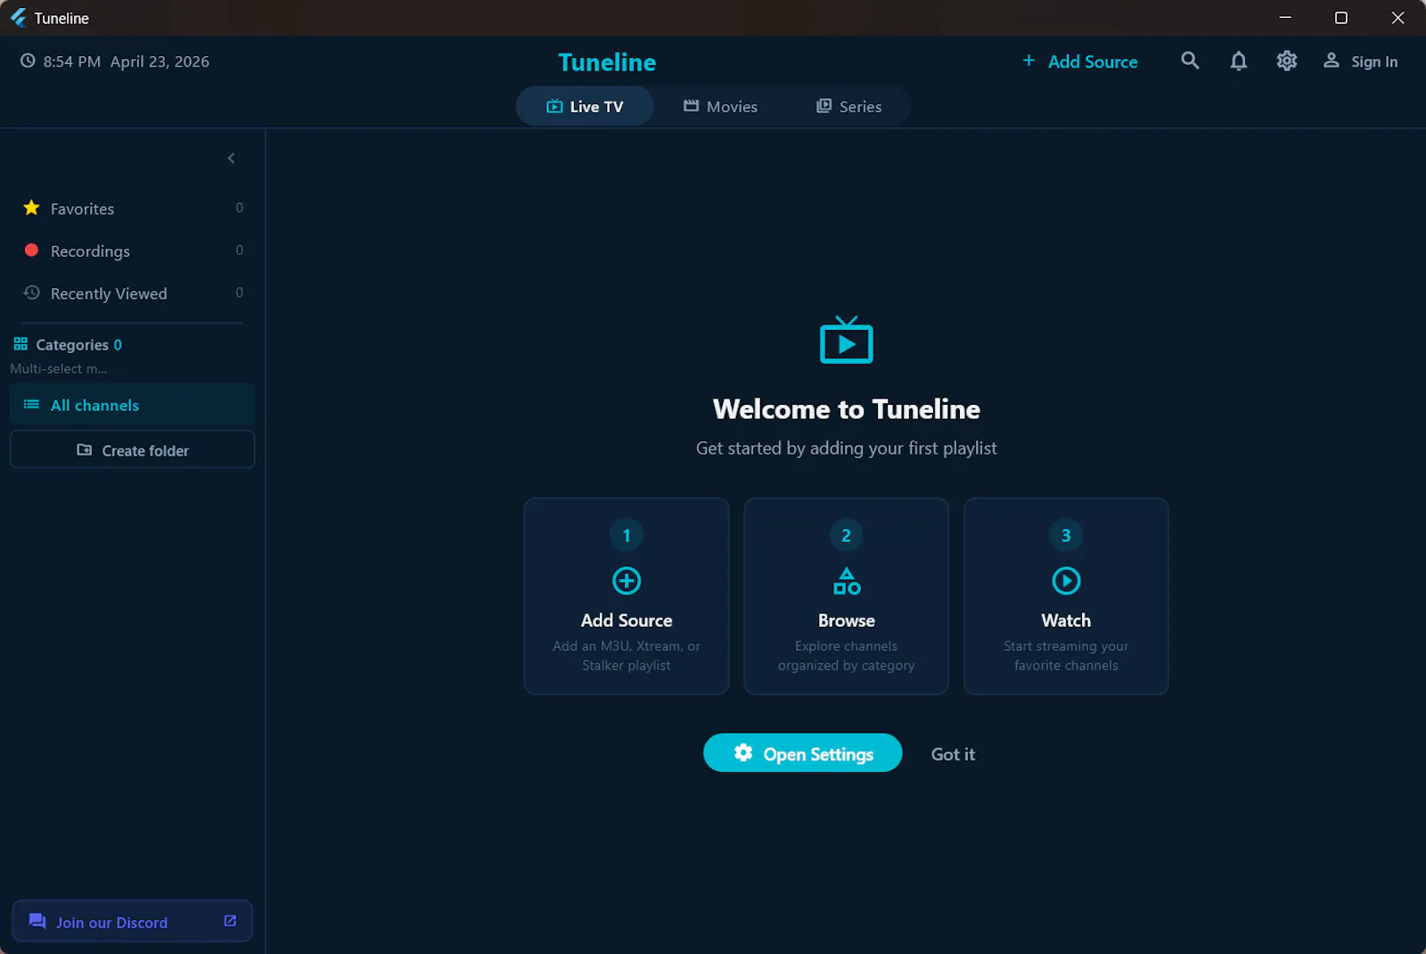Click the Recently Viewed history icon
The image size is (1426, 954).
(31, 292)
